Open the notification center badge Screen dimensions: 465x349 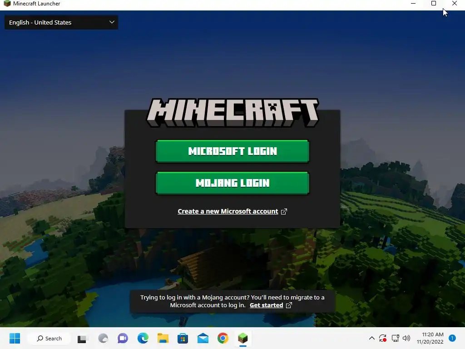pyautogui.click(x=452, y=338)
